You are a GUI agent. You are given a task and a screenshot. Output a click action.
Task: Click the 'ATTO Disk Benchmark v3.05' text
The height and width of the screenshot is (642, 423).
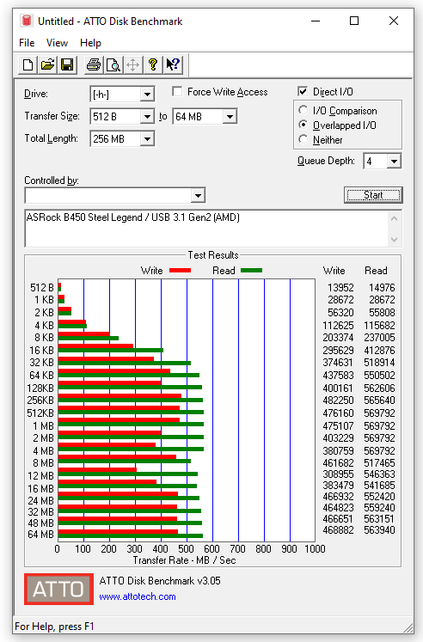(x=160, y=581)
